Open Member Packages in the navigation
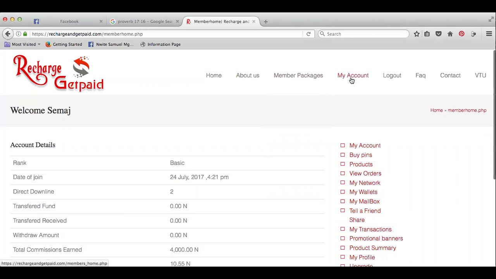The image size is (496, 279). (298, 75)
